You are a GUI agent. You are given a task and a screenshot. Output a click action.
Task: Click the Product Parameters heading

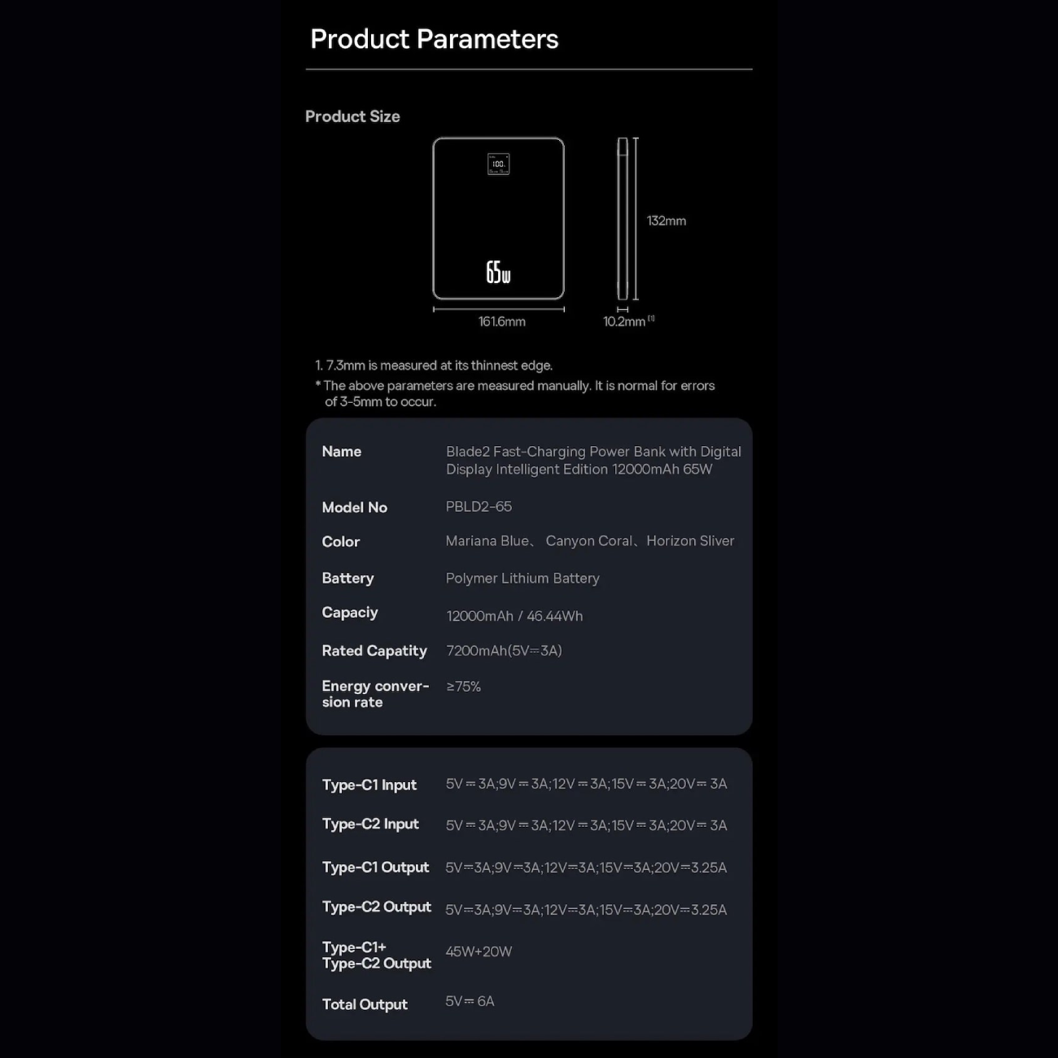pyautogui.click(x=434, y=39)
